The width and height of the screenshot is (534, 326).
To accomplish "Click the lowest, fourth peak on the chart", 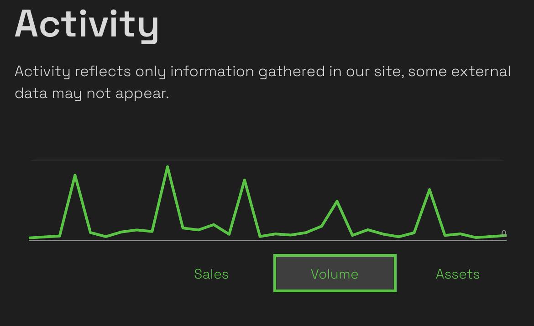I will pos(337,202).
